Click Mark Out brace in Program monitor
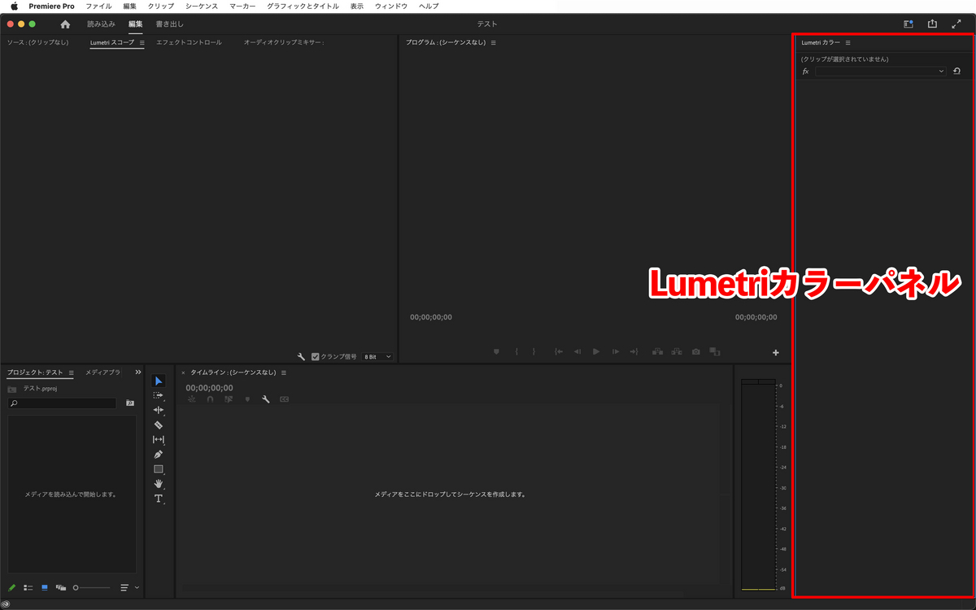The height and width of the screenshot is (610, 976). click(x=534, y=352)
